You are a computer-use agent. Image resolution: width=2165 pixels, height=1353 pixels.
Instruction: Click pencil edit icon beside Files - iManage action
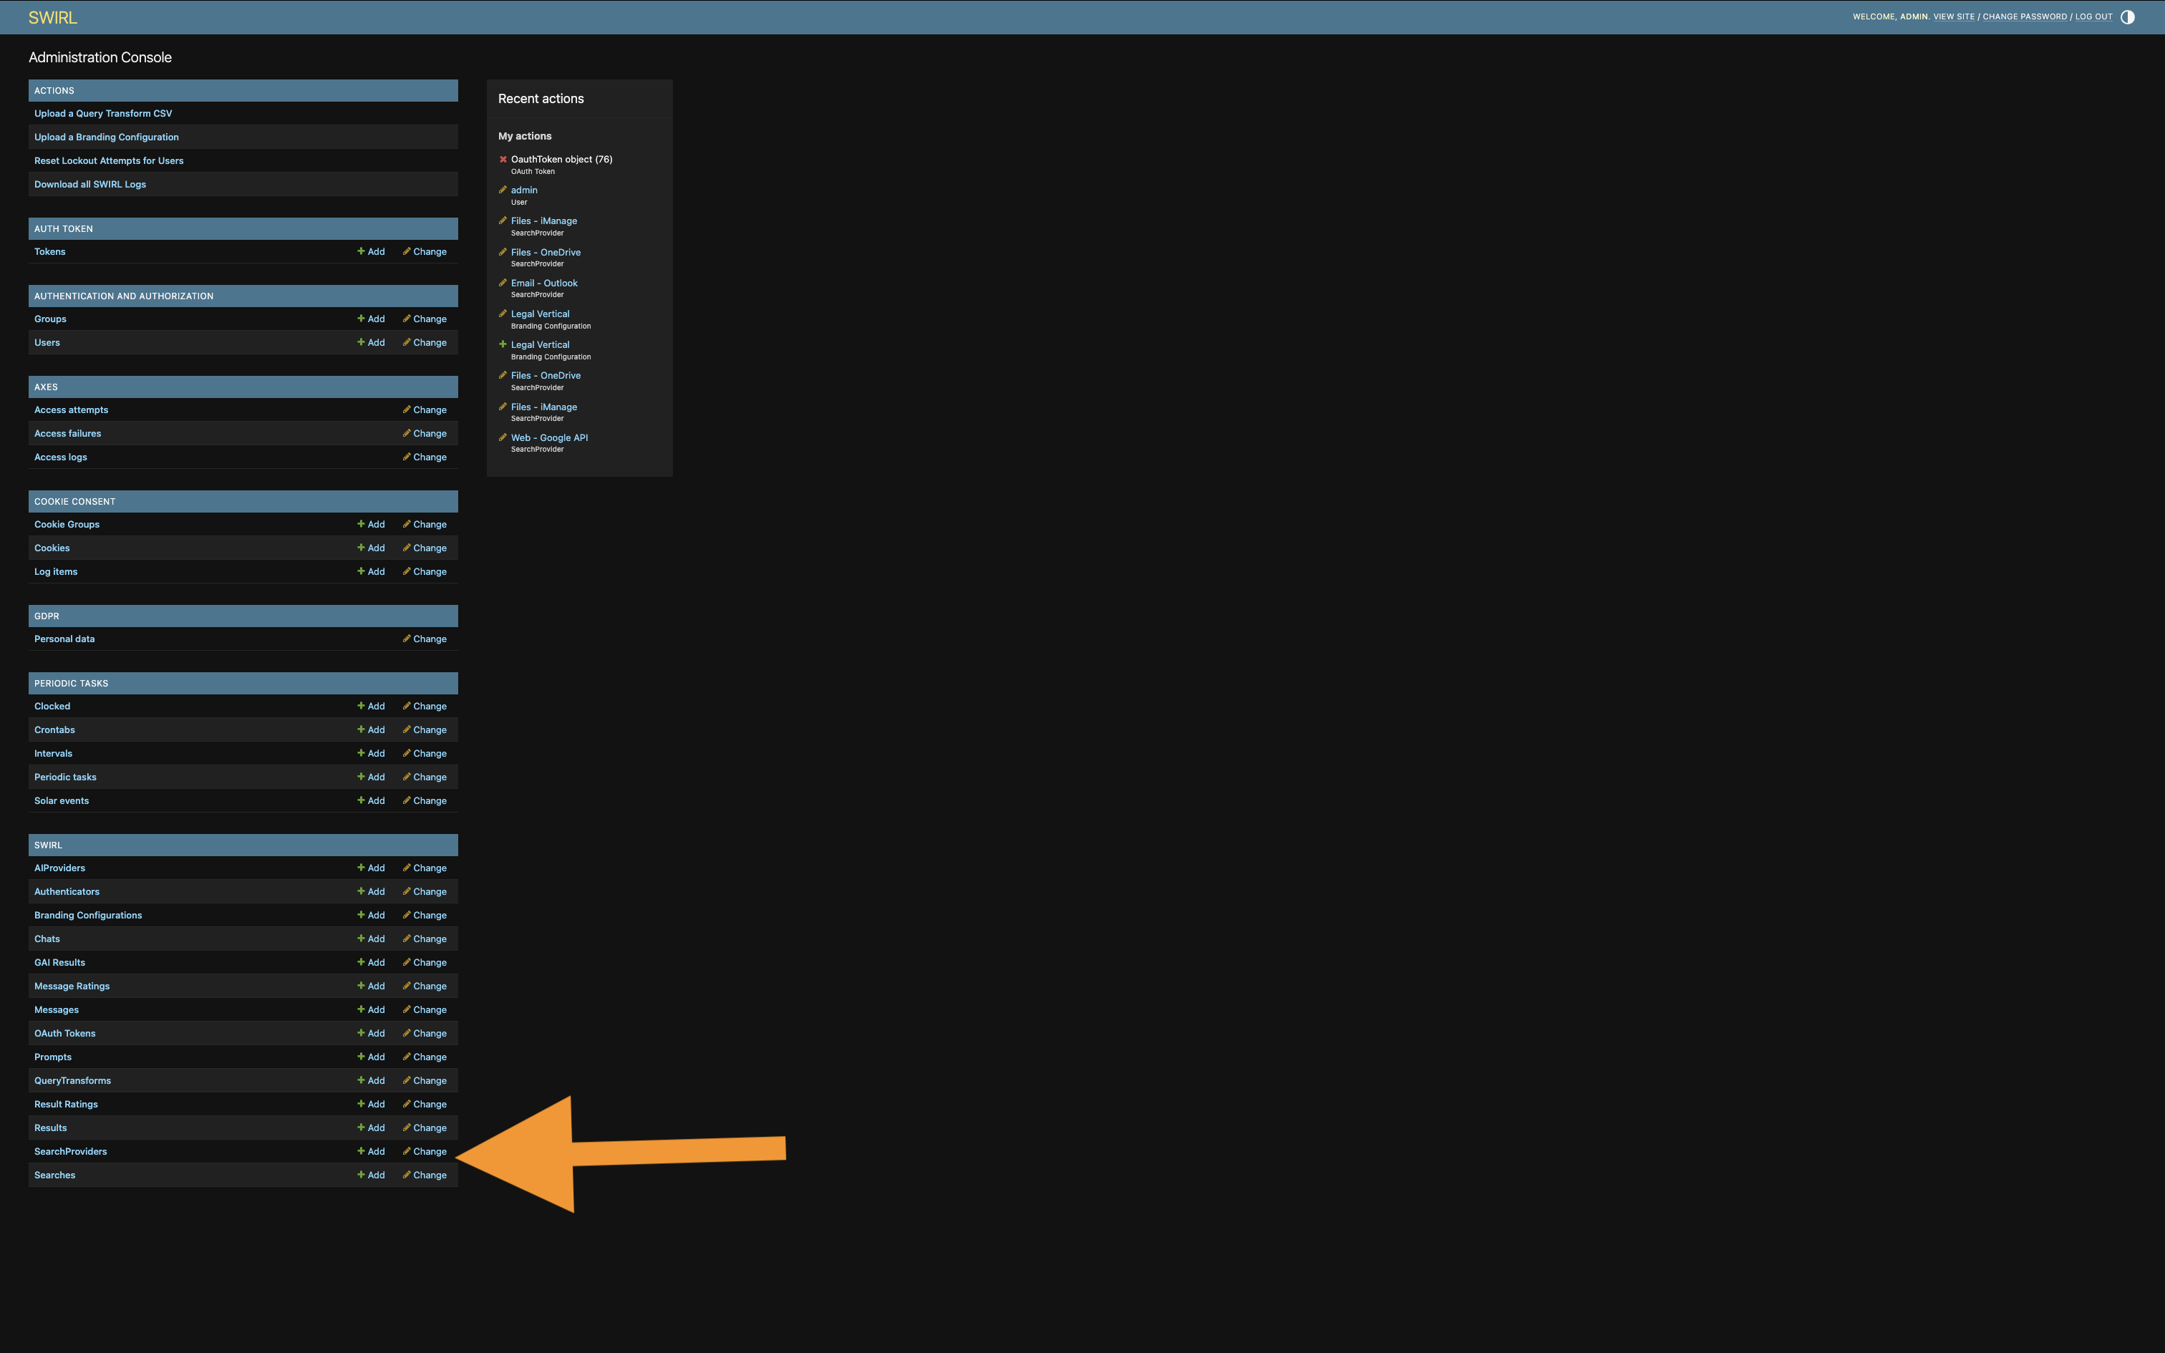tap(503, 220)
